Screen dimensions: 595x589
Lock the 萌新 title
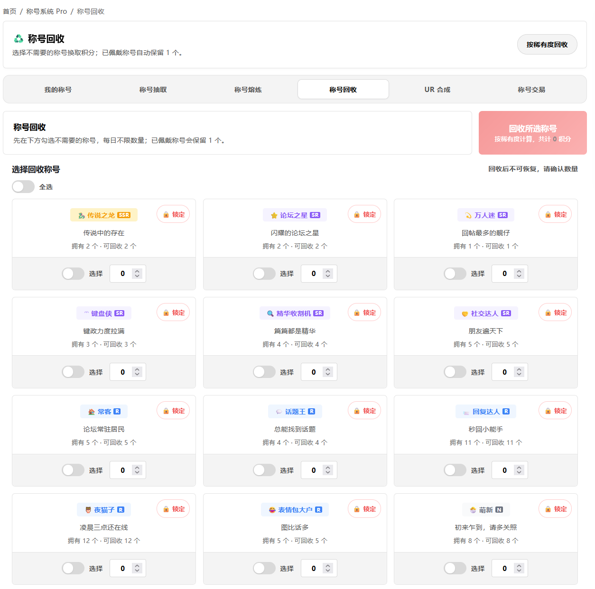click(555, 509)
